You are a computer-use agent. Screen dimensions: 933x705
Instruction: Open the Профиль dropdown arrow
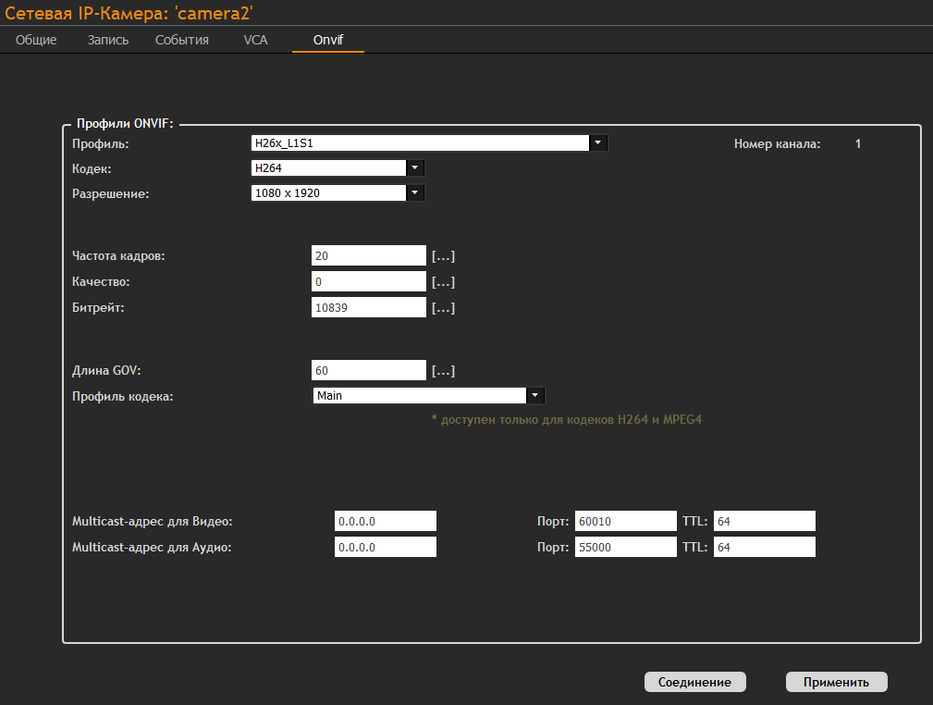coord(599,143)
